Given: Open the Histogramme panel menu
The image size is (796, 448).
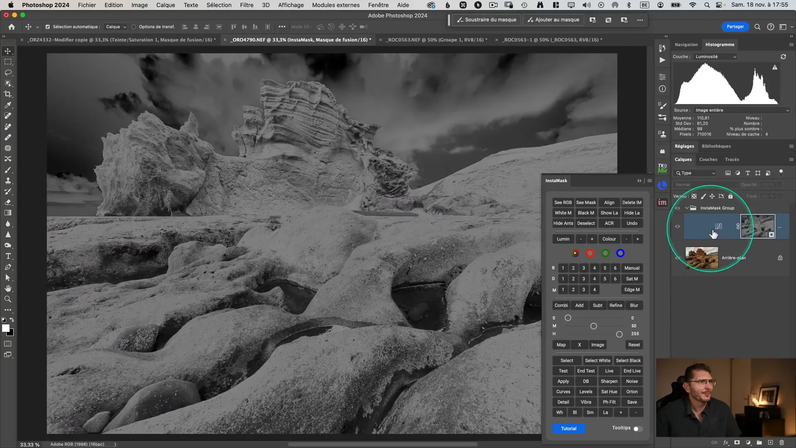Looking at the screenshot, I should click(791, 45).
